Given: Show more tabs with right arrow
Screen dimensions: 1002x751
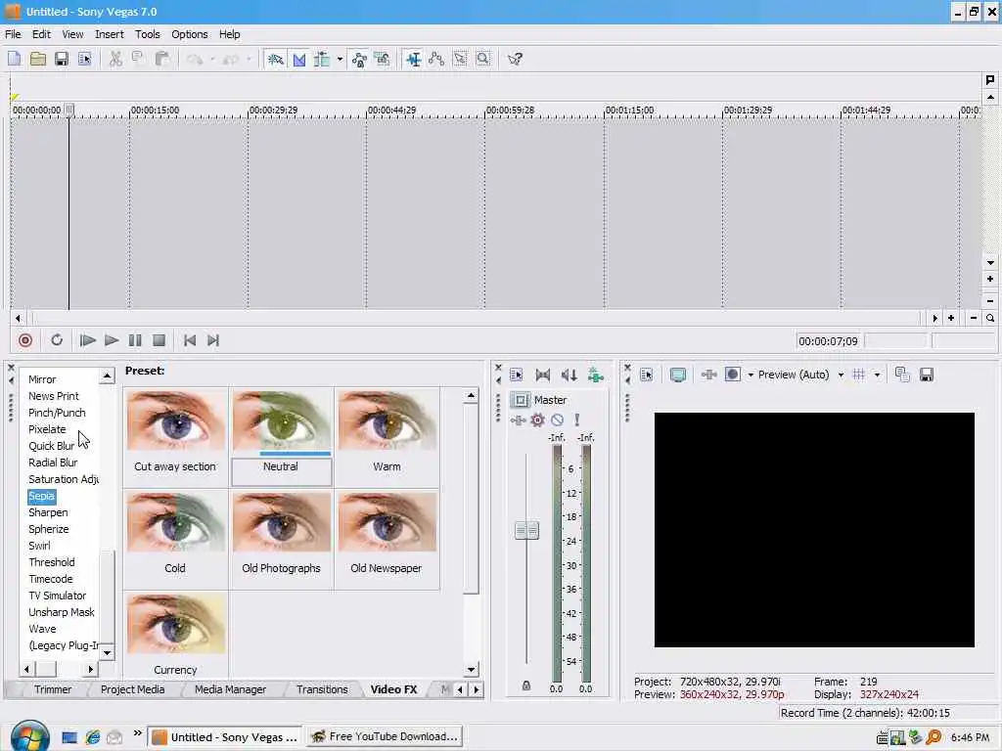Looking at the screenshot, I should click(x=477, y=689).
